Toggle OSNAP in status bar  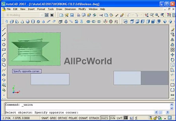[83, 118]
